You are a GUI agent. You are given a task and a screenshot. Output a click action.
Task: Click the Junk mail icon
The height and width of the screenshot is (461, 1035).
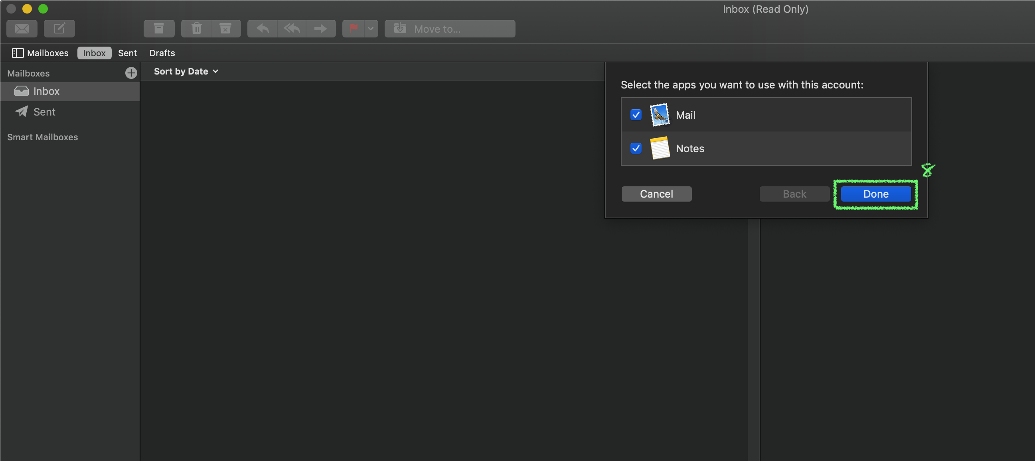225,28
